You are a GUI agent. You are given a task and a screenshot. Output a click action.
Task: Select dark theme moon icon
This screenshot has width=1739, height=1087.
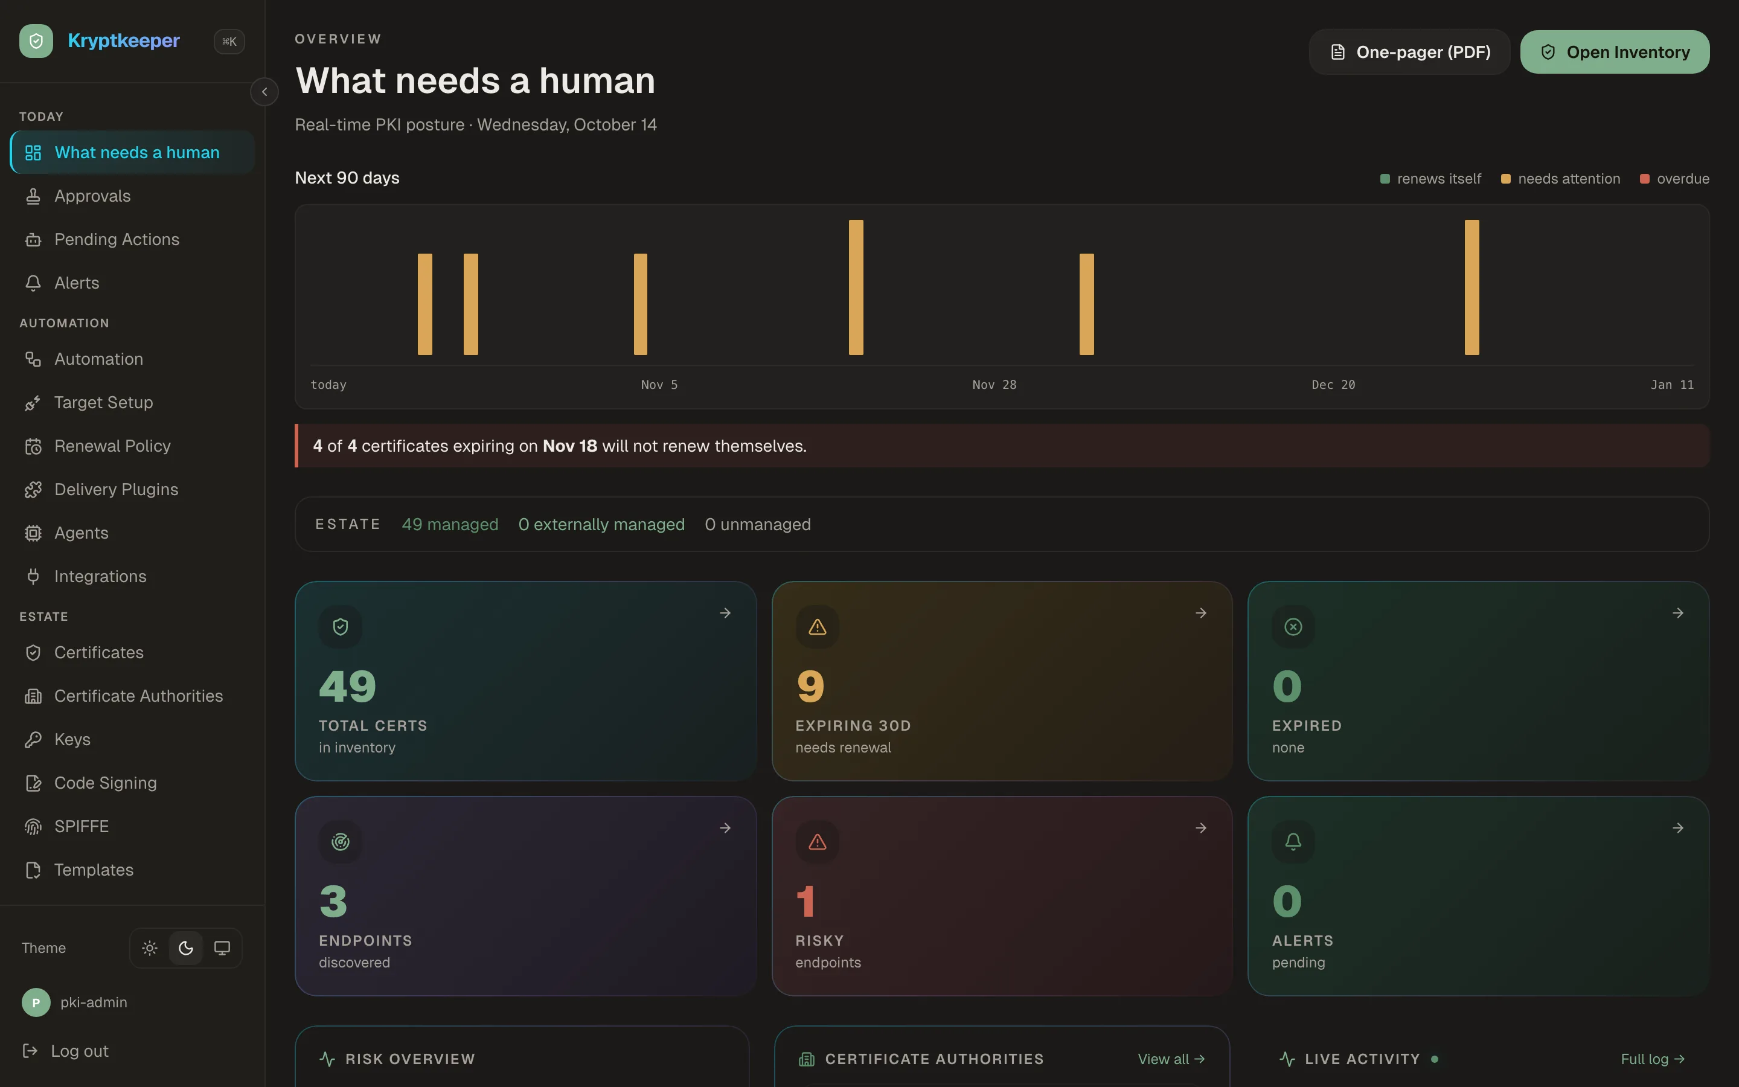[x=186, y=948]
